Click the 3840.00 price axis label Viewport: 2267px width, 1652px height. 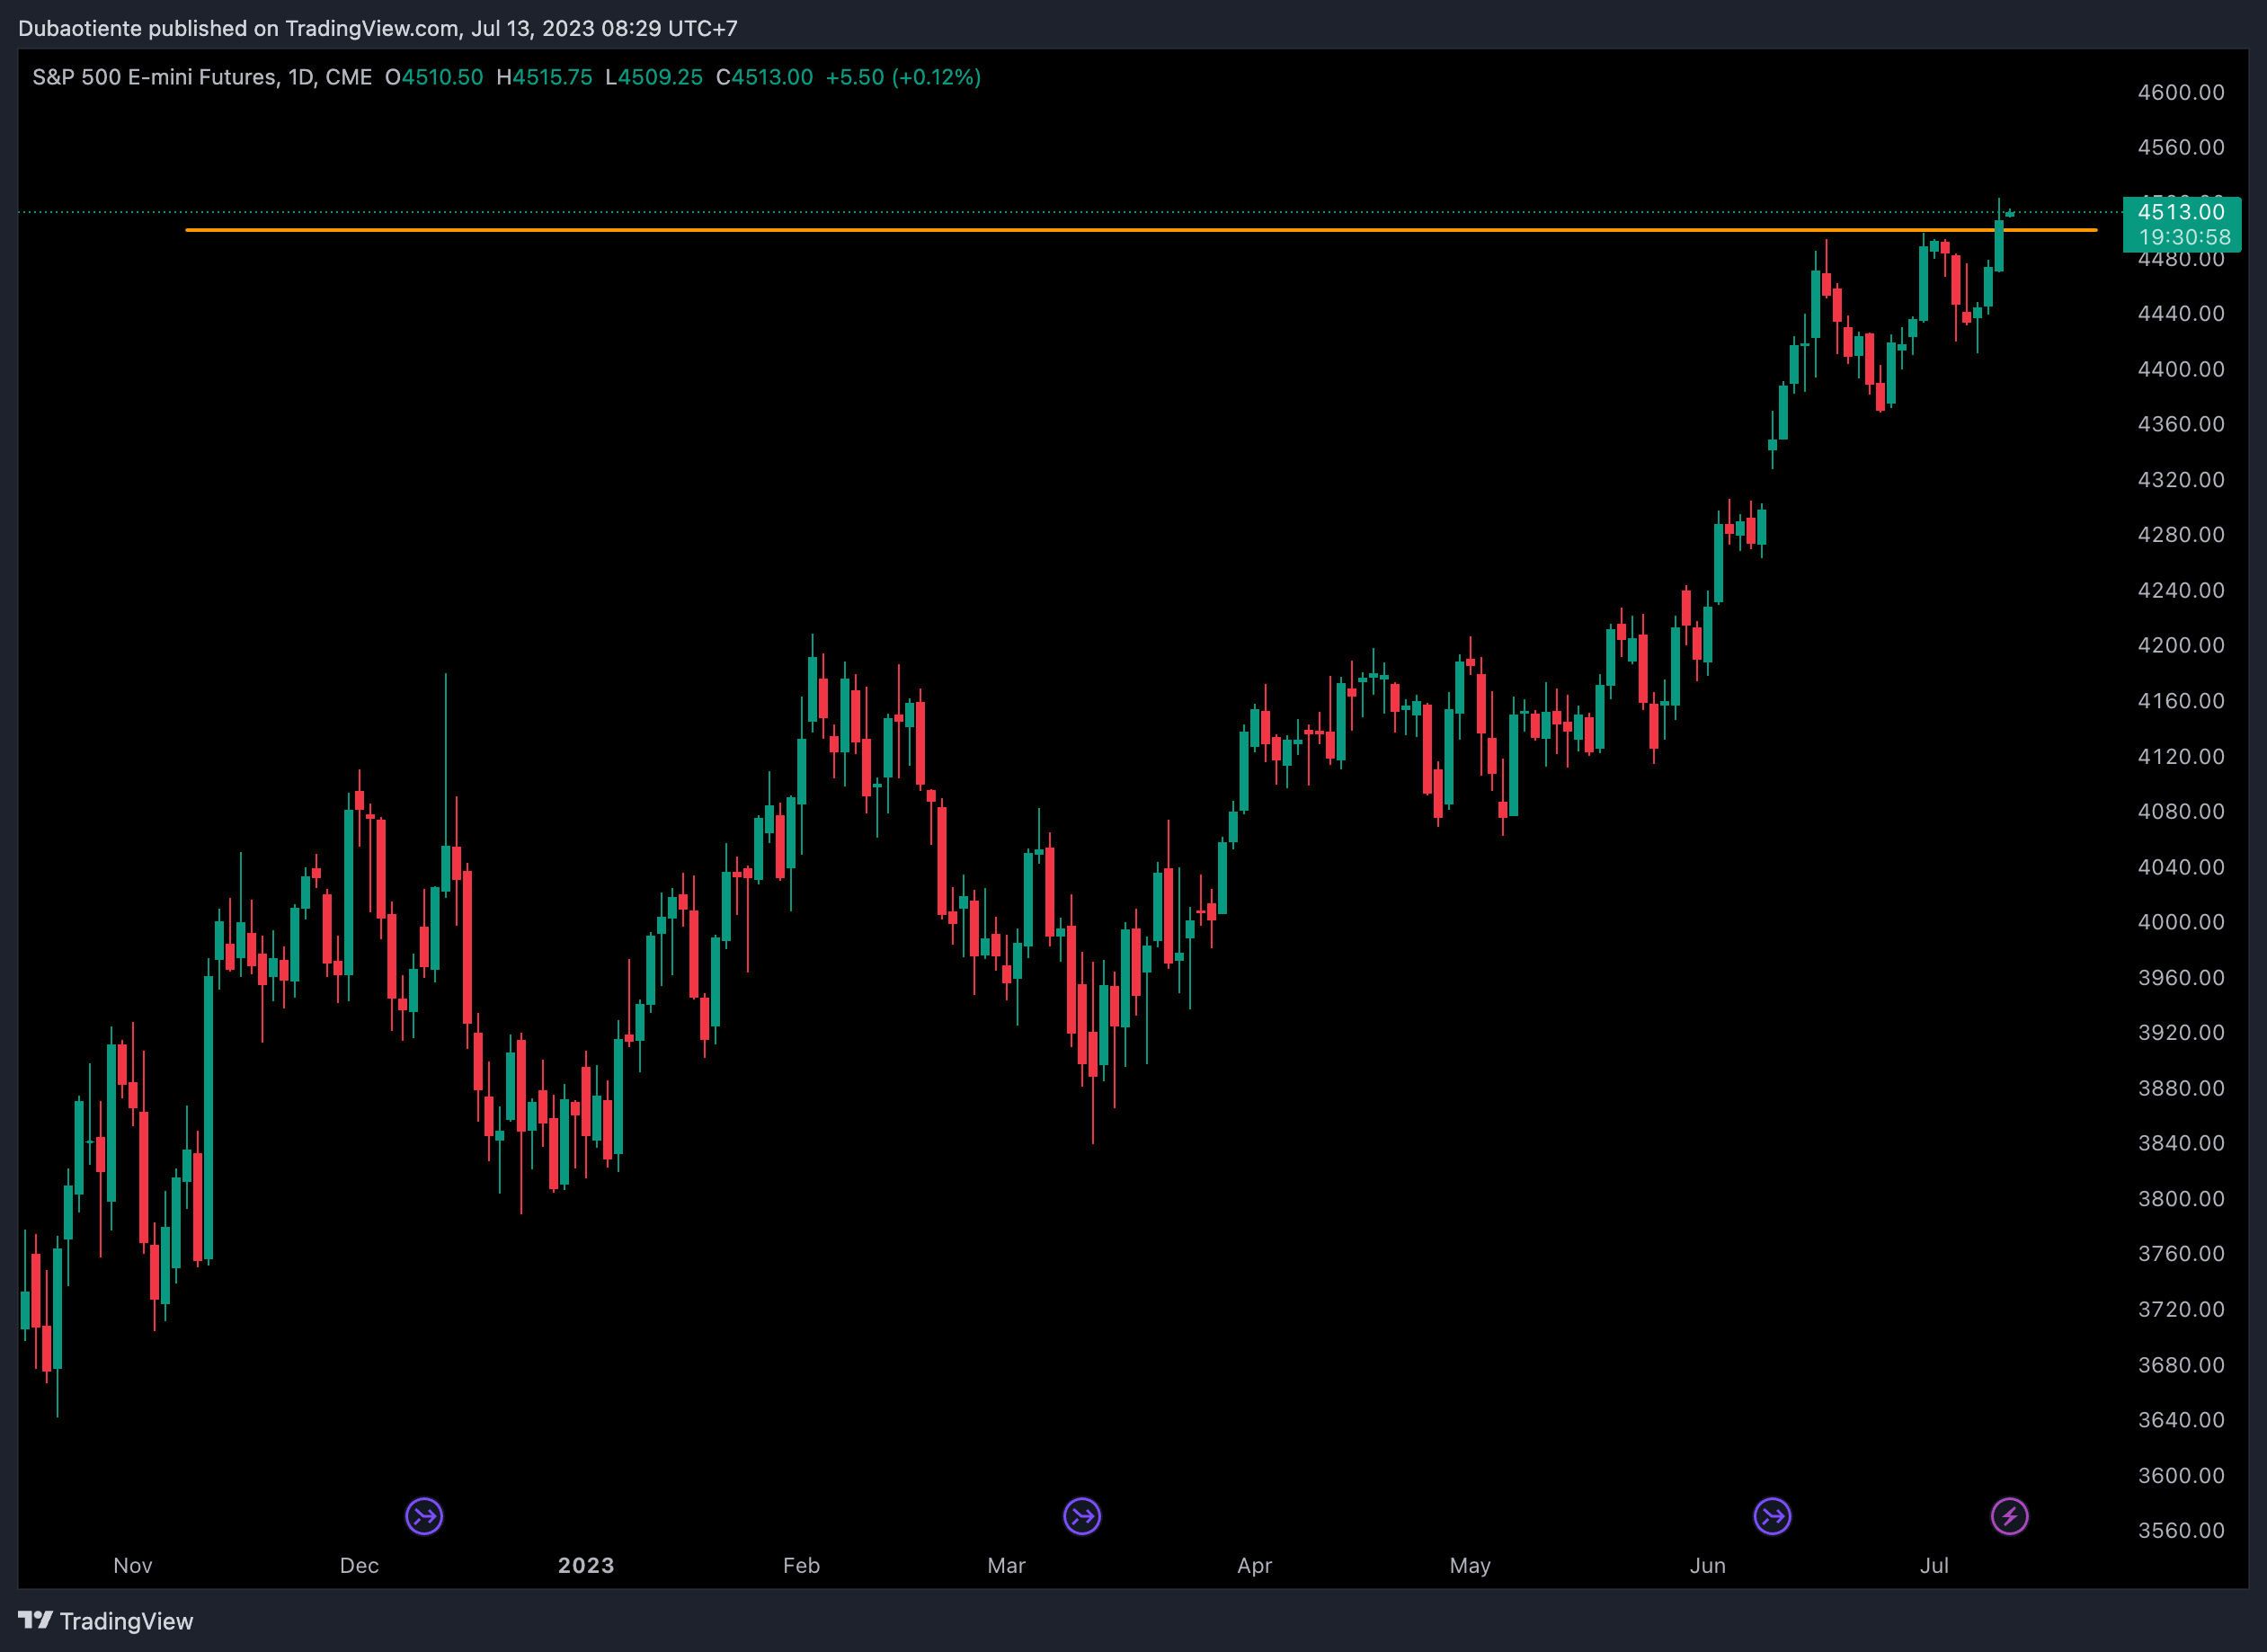[x=2181, y=1143]
